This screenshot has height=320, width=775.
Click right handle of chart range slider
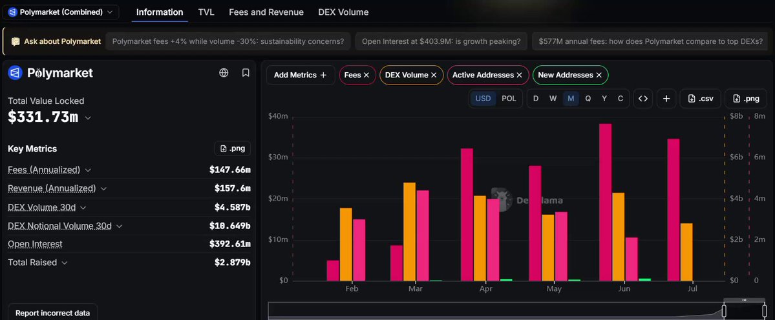[x=765, y=310]
